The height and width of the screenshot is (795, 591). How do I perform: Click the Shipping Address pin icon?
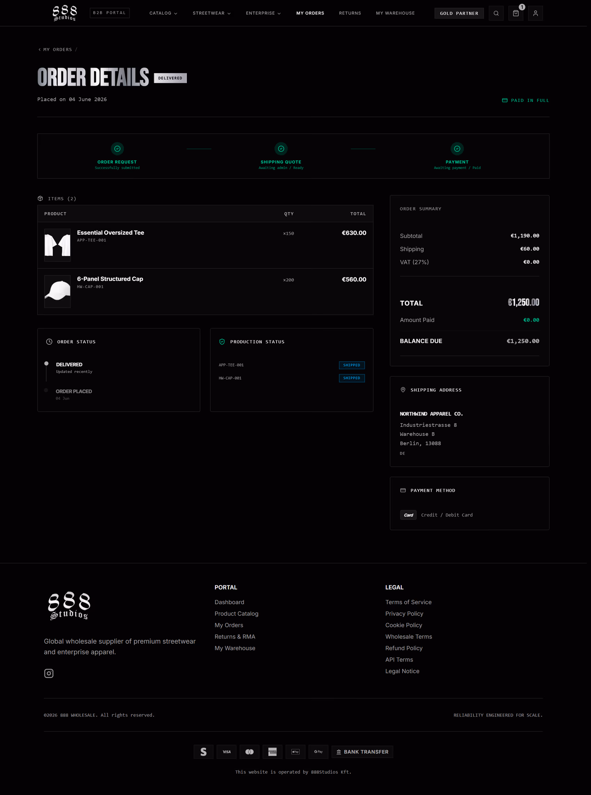403,390
